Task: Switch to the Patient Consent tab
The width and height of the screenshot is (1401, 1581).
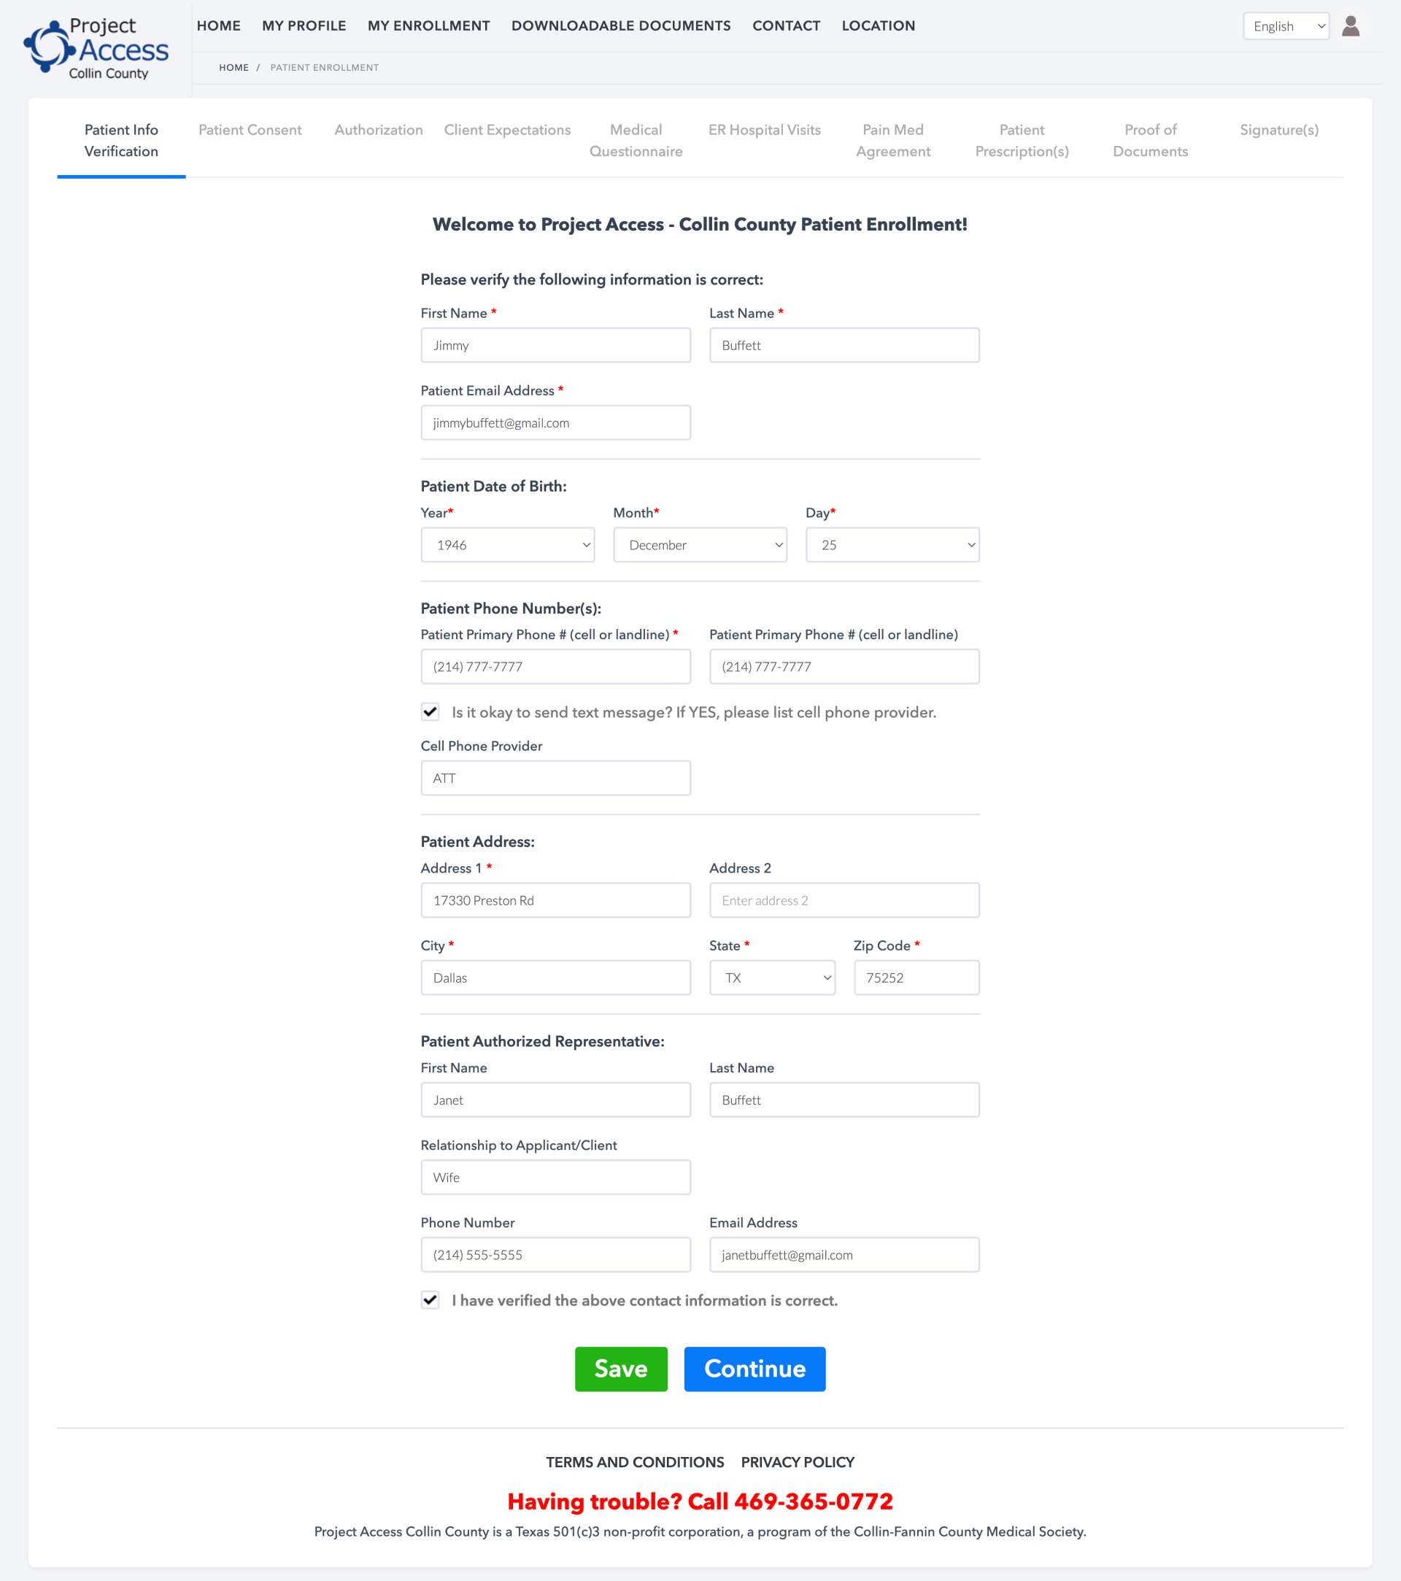Action: pyautogui.click(x=250, y=130)
